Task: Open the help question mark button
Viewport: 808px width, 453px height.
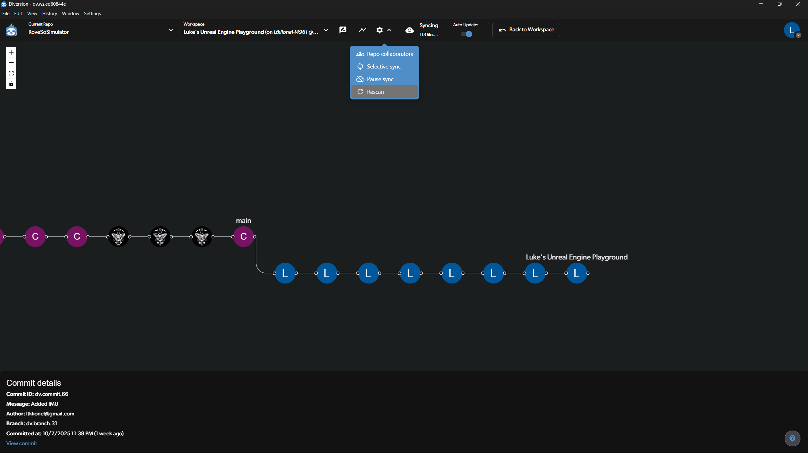Action: click(792, 438)
